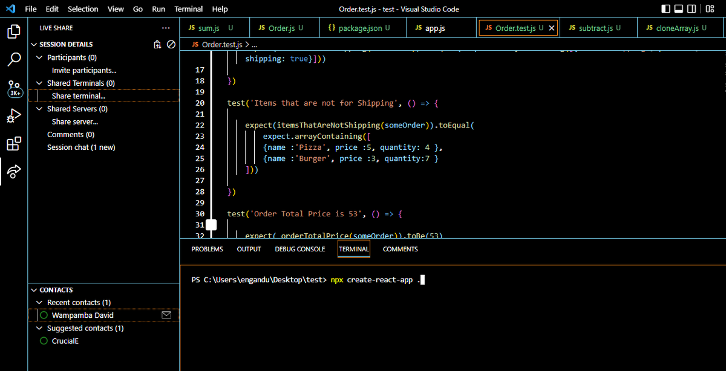Click envelope icon beside Wampamba David
This screenshot has width=726, height=371.
pyautogui.click(x=167, y=315)
